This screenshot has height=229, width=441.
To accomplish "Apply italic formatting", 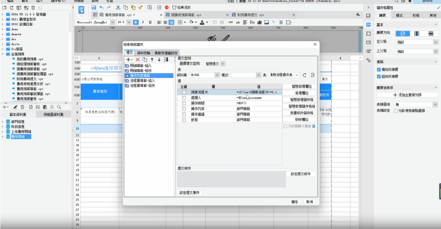I will pyautogui.click(x=143, y=22).
